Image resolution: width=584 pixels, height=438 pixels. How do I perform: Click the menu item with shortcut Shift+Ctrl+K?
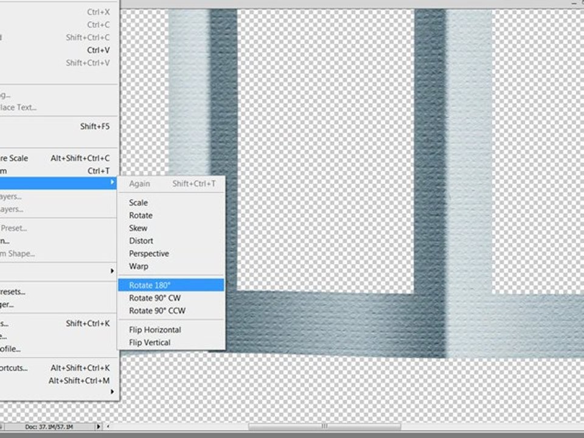click(58, 323)
